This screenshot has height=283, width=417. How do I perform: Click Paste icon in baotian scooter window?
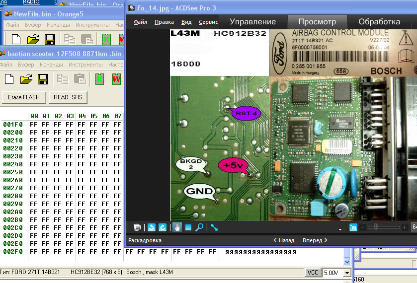click(x=80, y=79)
